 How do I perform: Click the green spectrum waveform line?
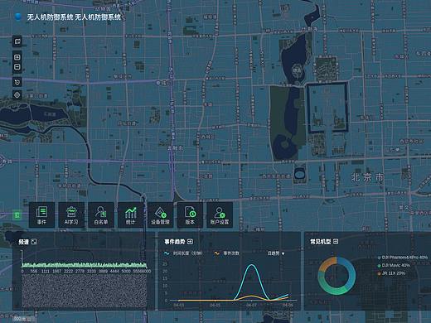[85, 265]
